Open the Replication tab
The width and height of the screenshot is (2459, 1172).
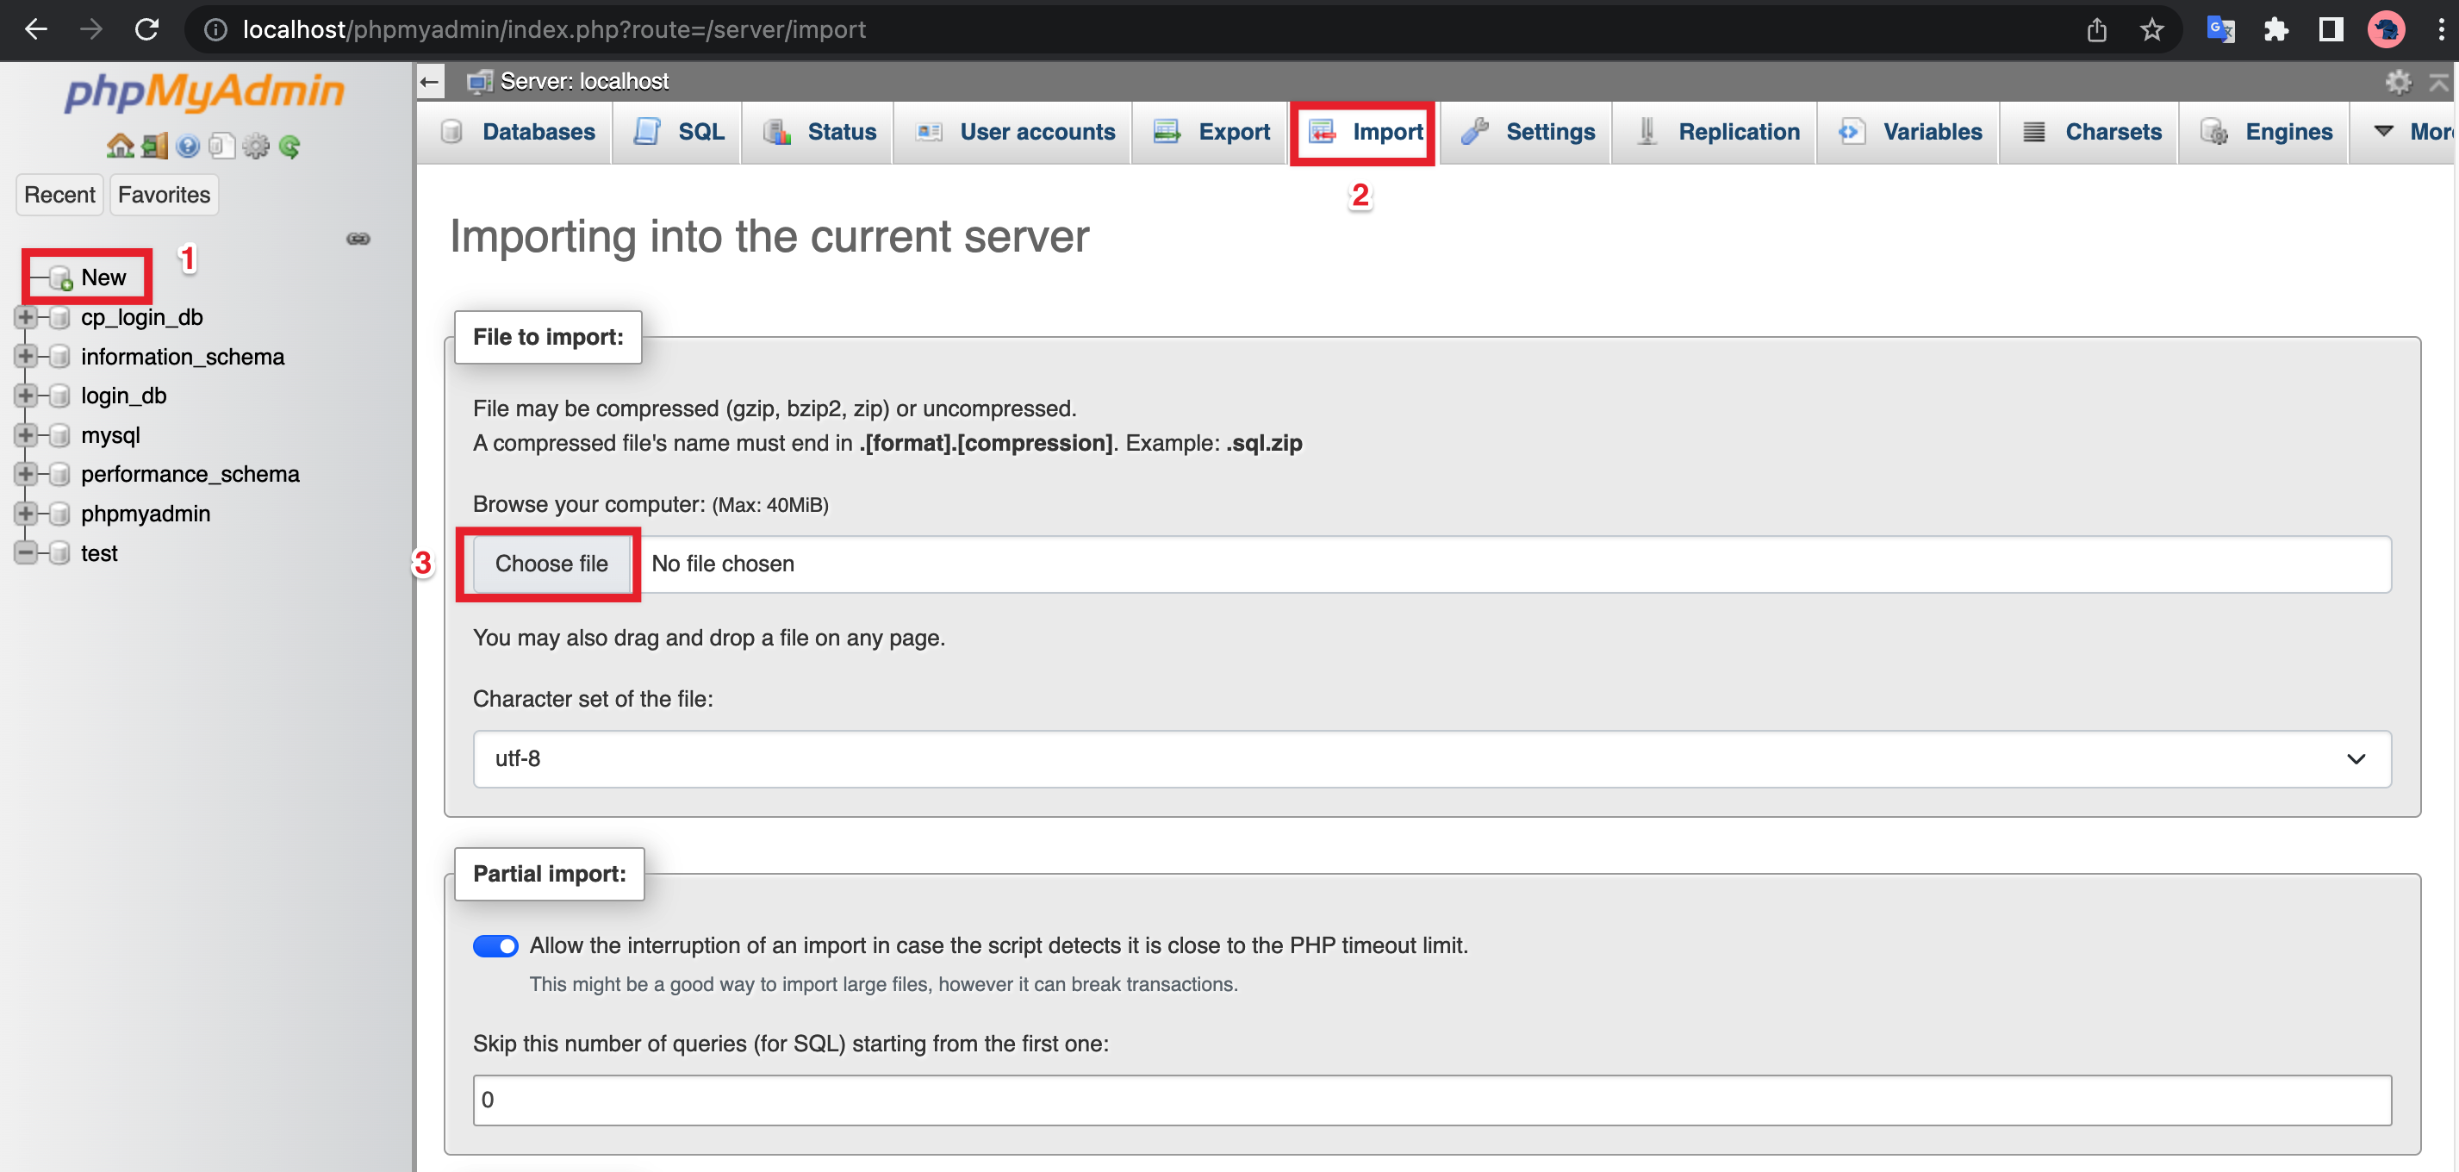pos(1715,132)
